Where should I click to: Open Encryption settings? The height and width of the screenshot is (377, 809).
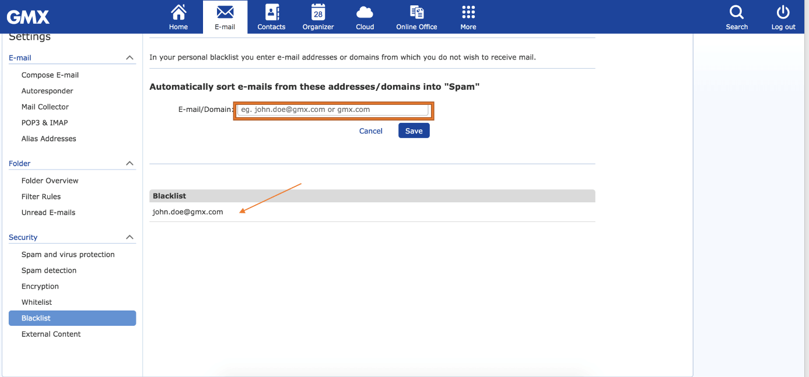[40, 286]
